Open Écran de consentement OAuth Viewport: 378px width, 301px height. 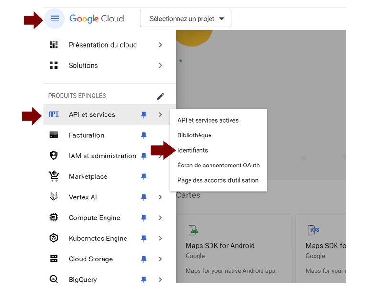219,165
